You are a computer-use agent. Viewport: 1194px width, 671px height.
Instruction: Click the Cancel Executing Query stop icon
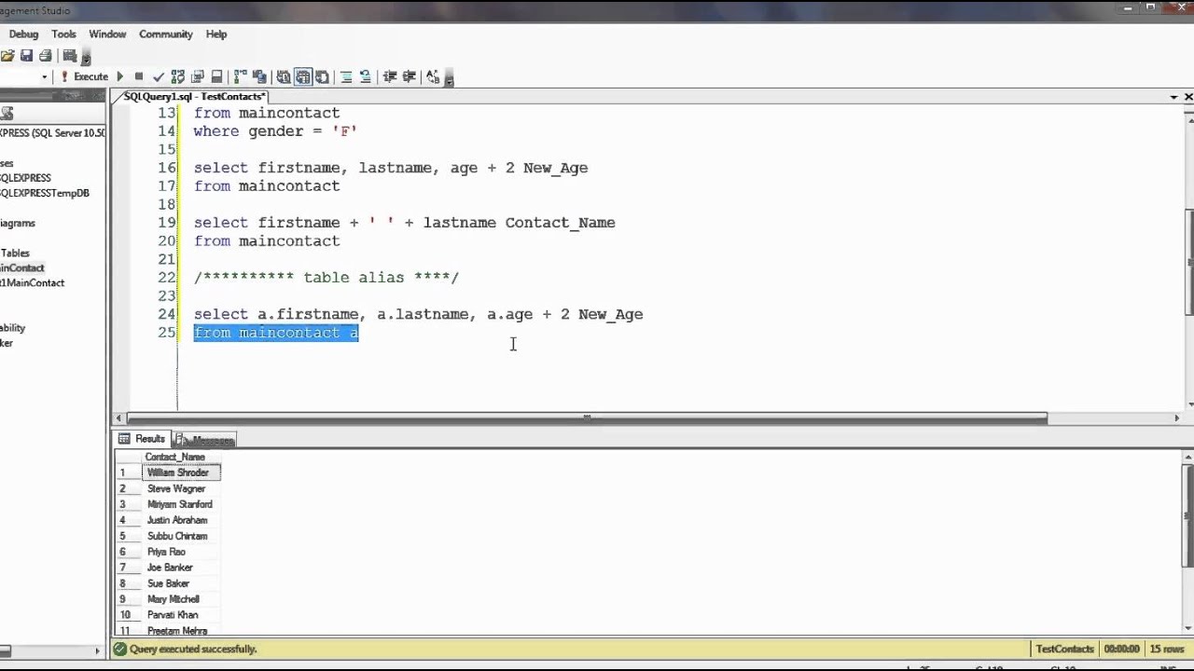click(x=139, y=76)
